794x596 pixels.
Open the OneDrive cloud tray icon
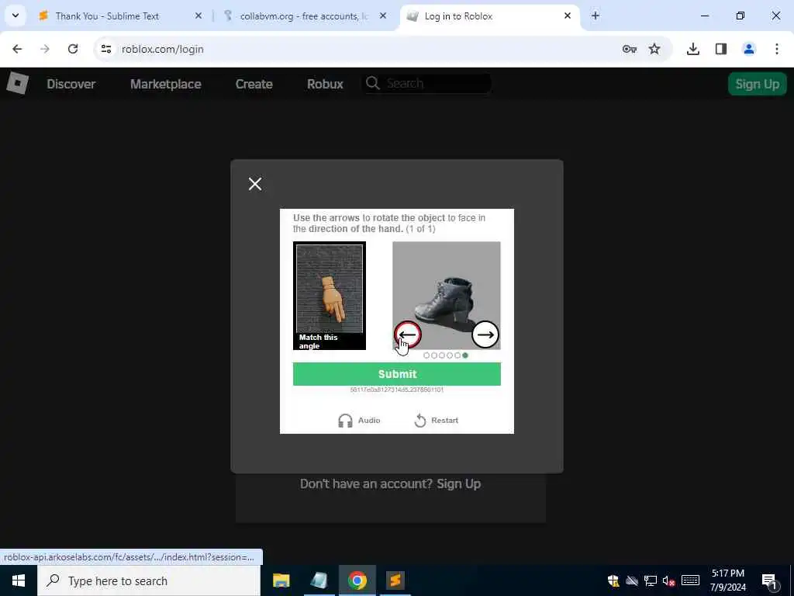[631, 580]
